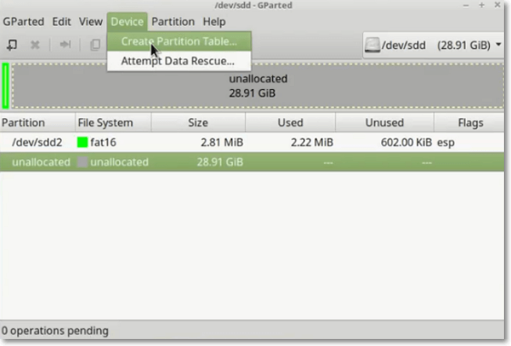Click the 28.91 GiB size cell in the unallocated row
The width and height of the screenshot is (511, 346).
[x=220, y=162]
